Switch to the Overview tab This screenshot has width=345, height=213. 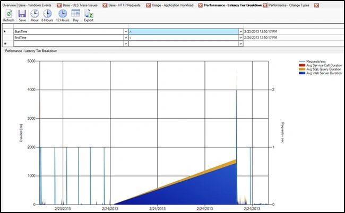tap(9, 5)
